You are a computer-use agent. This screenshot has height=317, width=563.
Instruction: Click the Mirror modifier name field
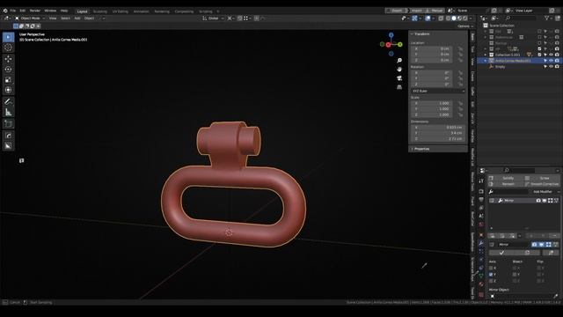point(514,245)
